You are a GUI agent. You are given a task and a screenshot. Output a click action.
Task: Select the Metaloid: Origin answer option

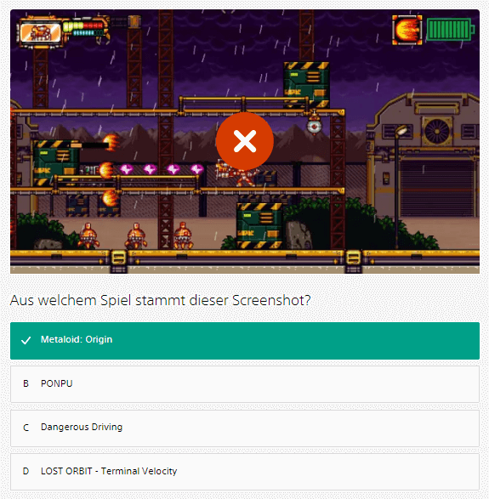245,341
